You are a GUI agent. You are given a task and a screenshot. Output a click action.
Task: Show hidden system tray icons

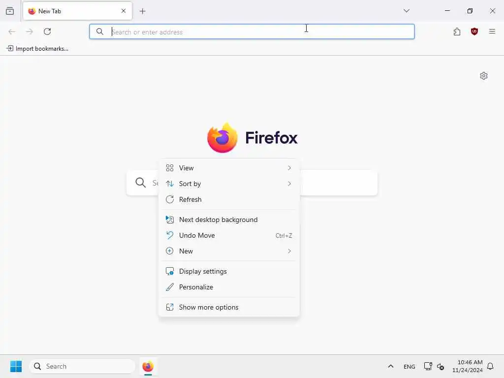point(390,366)
